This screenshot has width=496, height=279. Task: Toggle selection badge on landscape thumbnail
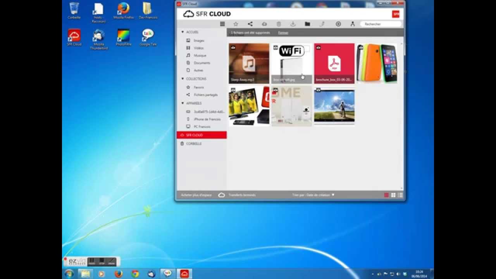[318, 90]
